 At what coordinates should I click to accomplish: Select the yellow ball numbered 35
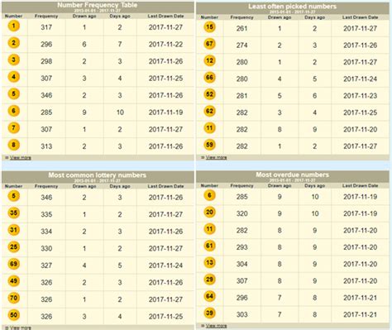13,213
